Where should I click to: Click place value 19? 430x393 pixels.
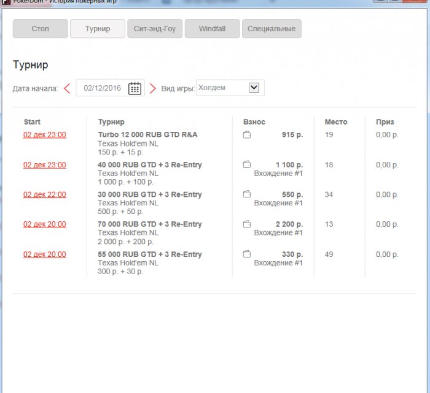pyautogui.click(x=329, y=135)
